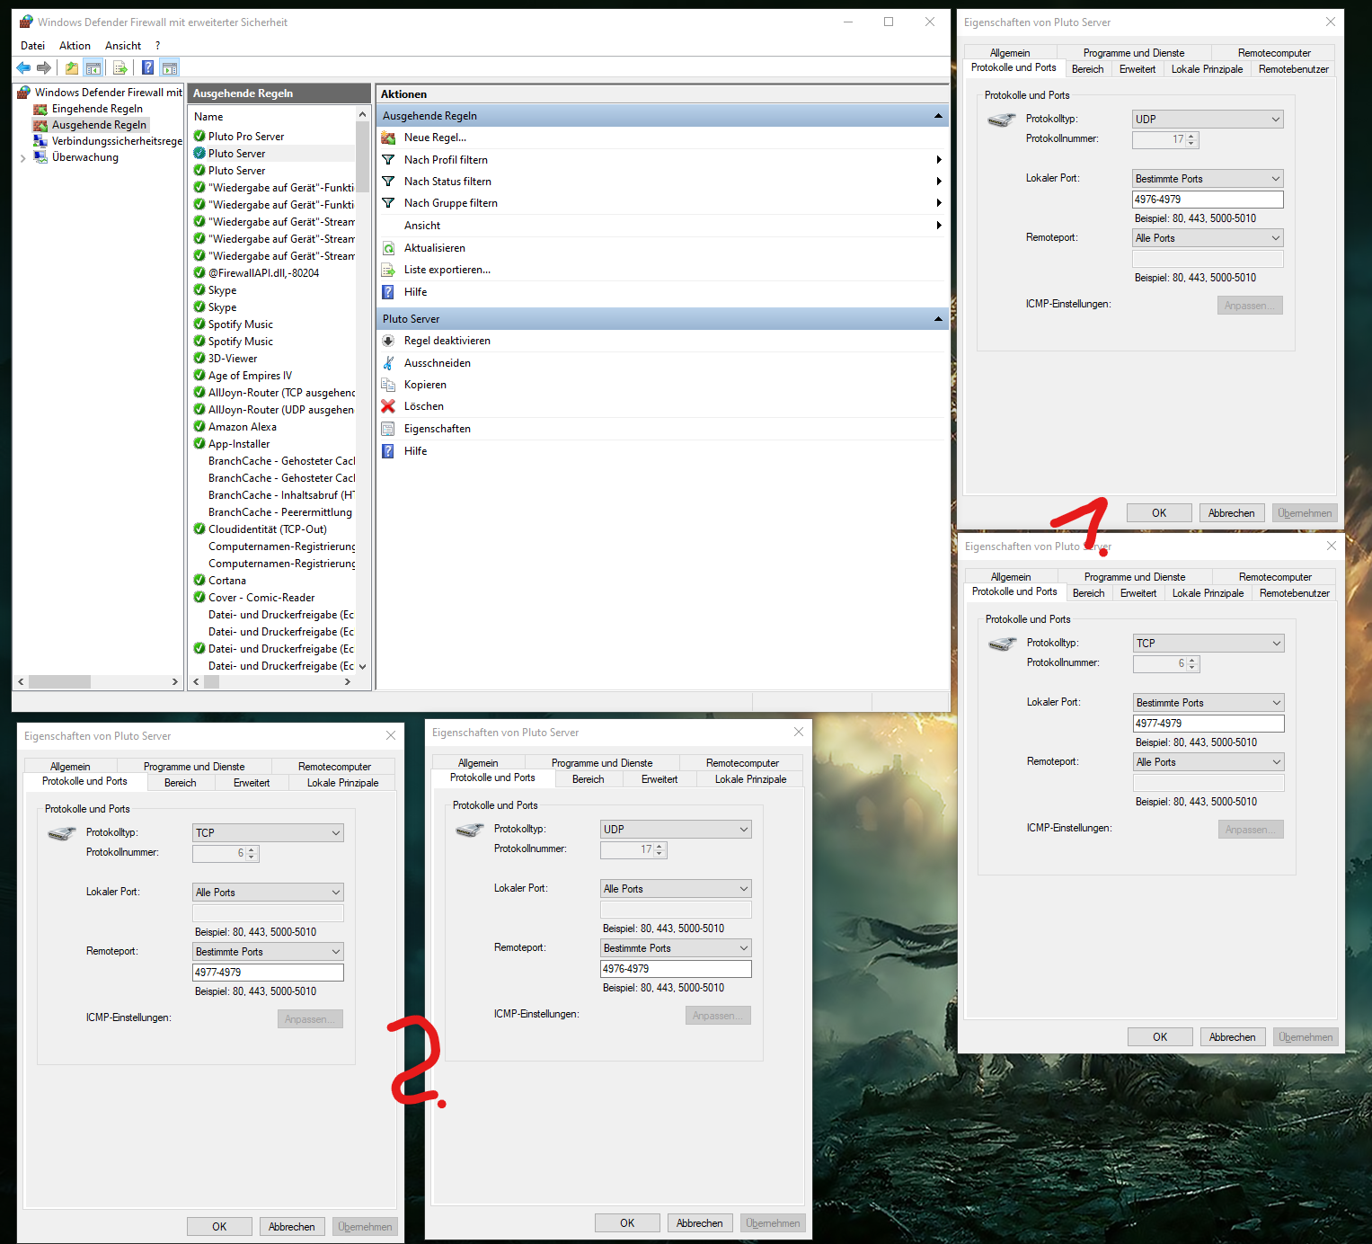Click the up-one-level folder toolbar icon
Screen dimensions: 1372x1244
pos(72,67)
